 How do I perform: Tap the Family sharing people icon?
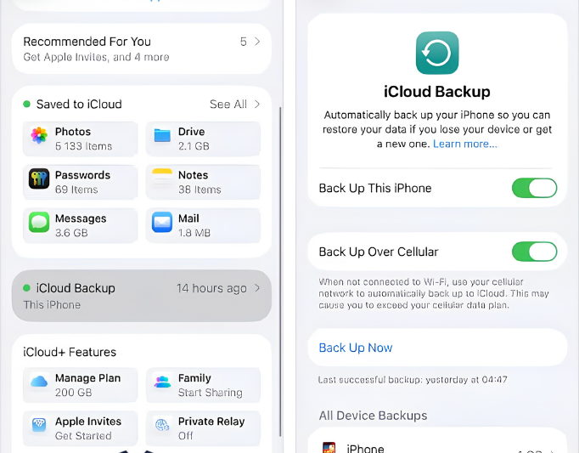click(162, 382)
